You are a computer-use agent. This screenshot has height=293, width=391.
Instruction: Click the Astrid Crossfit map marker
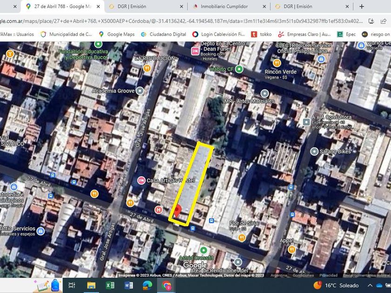click(x=203, y=250)
